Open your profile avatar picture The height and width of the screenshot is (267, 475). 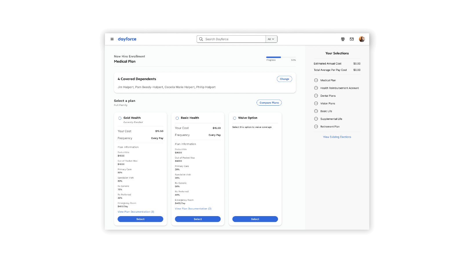coord(362,39)
